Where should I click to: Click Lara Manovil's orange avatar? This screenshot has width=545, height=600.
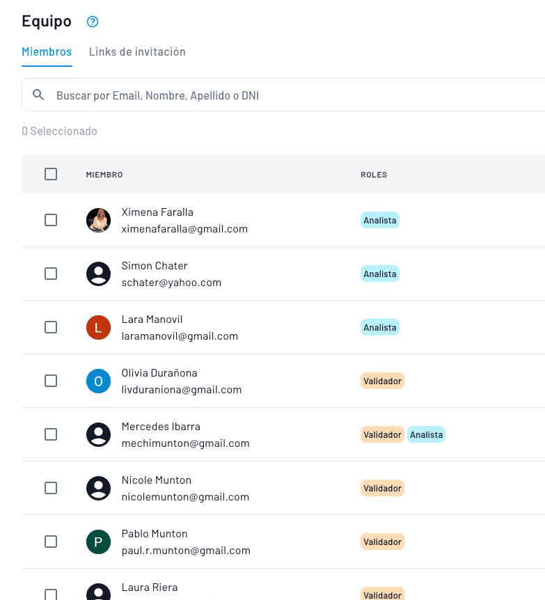tap(98, 327)
